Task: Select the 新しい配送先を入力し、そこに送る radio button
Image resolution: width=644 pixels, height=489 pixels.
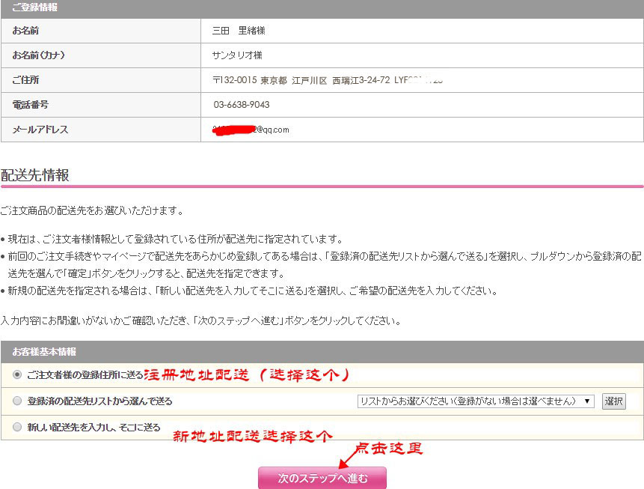Action: (x=17, y=427)
